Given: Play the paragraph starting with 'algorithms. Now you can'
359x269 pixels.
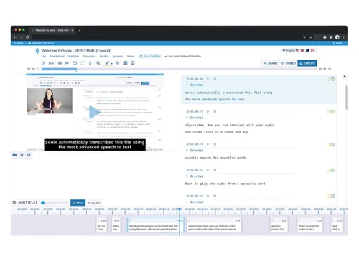Looking at the screenshot, I should tap(208, 111).
